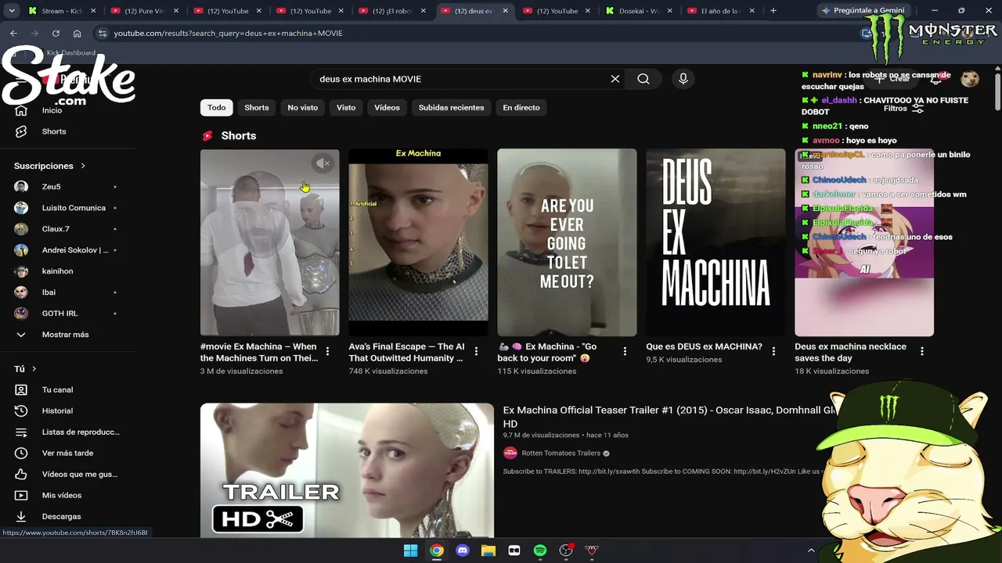Open the Filtros search filters
Screen dimensions: 1002x563
pos(904,109)
